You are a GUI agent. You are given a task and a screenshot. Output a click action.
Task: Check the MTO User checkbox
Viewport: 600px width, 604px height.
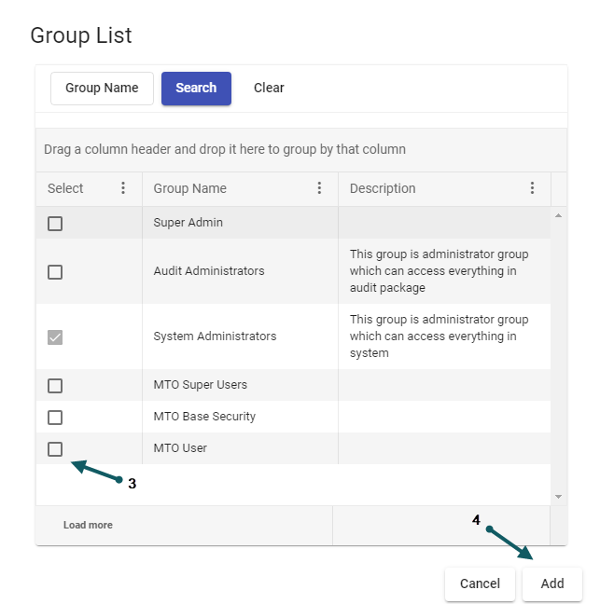tap(55, 449)
